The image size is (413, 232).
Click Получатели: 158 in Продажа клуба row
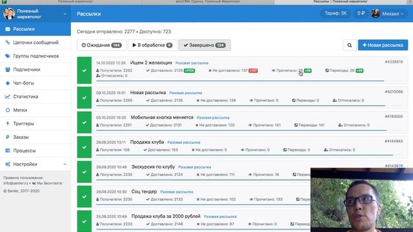pos(113,150)
